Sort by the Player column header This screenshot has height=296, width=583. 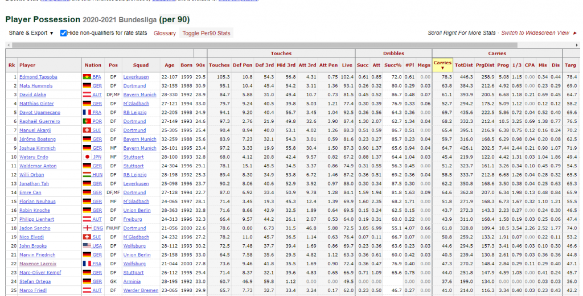point(27,65)
